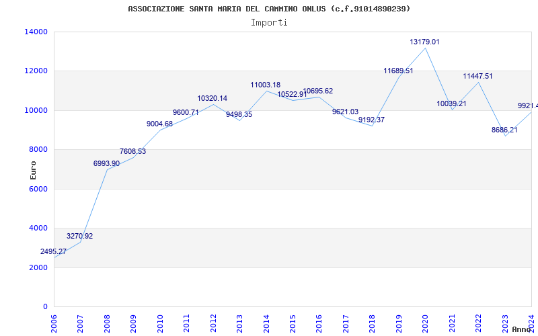Select the data label 8686.21

[x=504, y=130]
